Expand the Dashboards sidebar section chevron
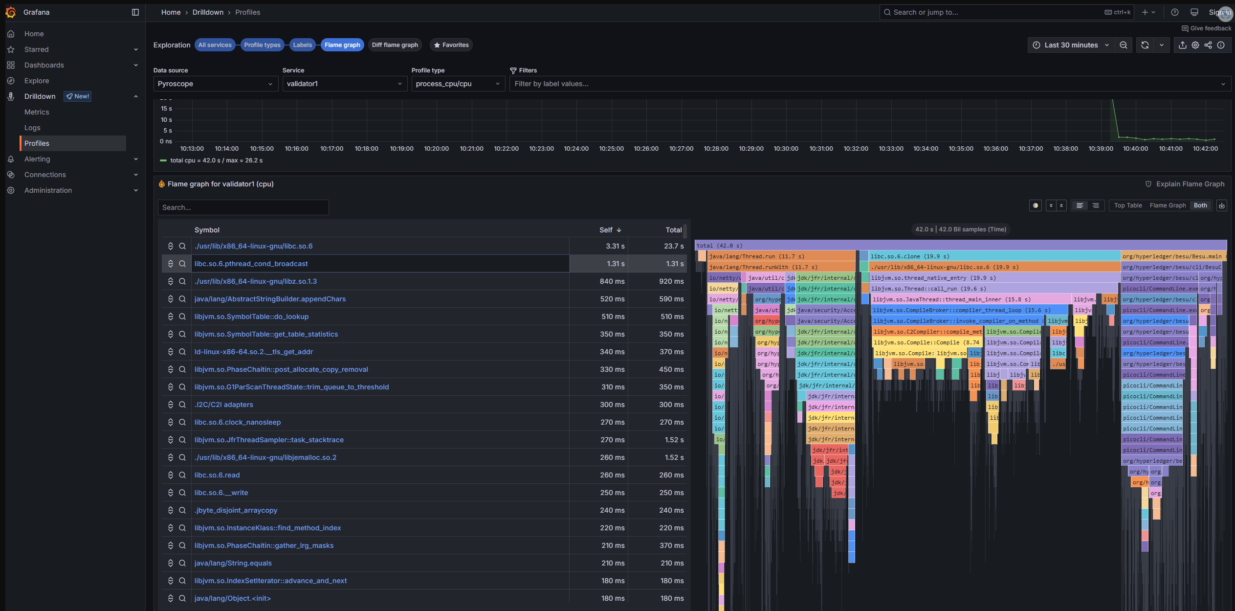This screenshot has height=611, width=1235. pyautogui.click(x=136, y=65)
